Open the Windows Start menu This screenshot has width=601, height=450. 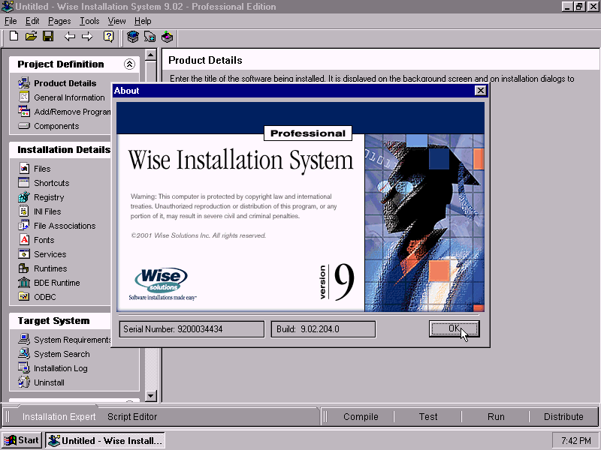[22, 440]
